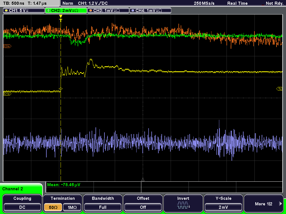The width and height of the screenshot is (286, 214).
Task: Select the CH3: 1 mV channel tab
Action: [108, 11]
